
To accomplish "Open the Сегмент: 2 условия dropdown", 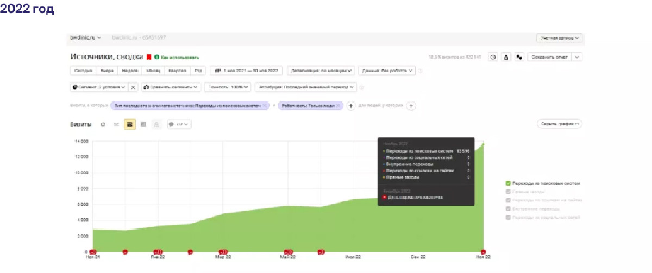I will point(99,87).
